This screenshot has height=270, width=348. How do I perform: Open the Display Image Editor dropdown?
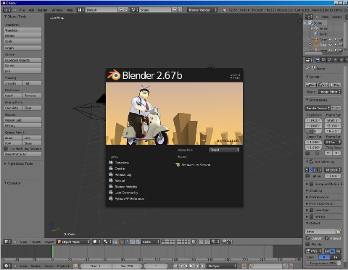point(330,92)
